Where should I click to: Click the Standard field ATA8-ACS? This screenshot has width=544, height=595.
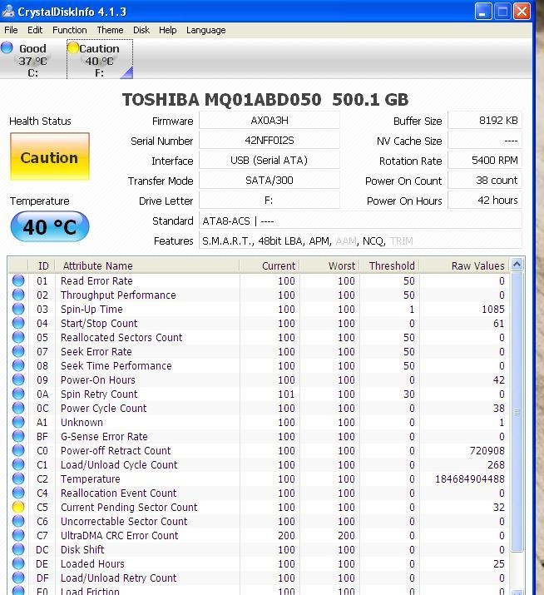click(360, 221)
